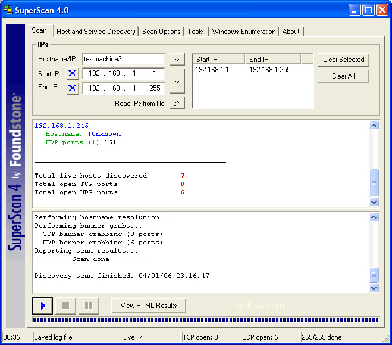Open View HTML Results

point(149,306)
